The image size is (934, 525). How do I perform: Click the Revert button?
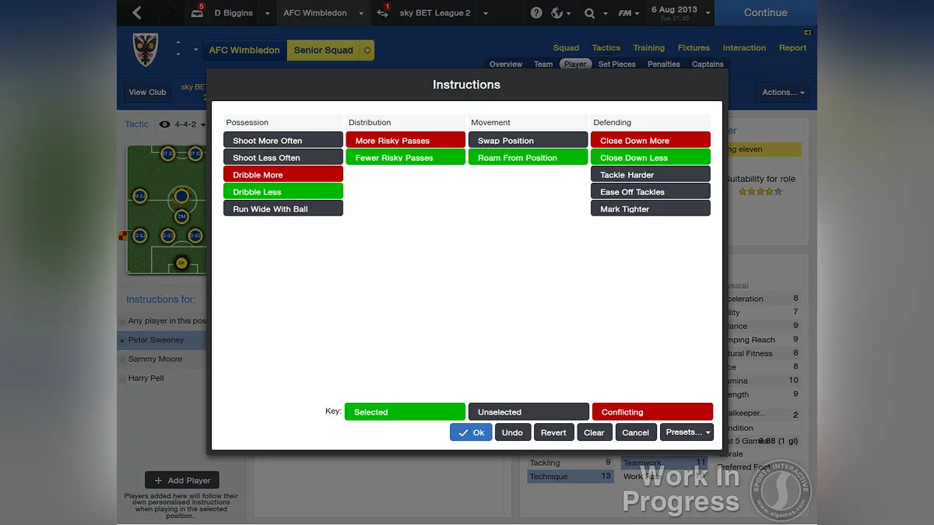553,432
